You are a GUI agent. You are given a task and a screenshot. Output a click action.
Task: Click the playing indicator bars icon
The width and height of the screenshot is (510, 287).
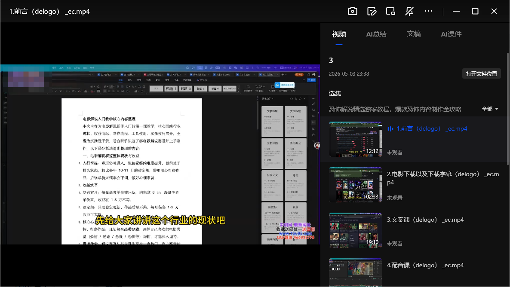point(390,129)
